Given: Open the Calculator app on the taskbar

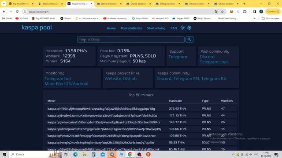Looking at the screenshot, I should click(x=93, y=154).
